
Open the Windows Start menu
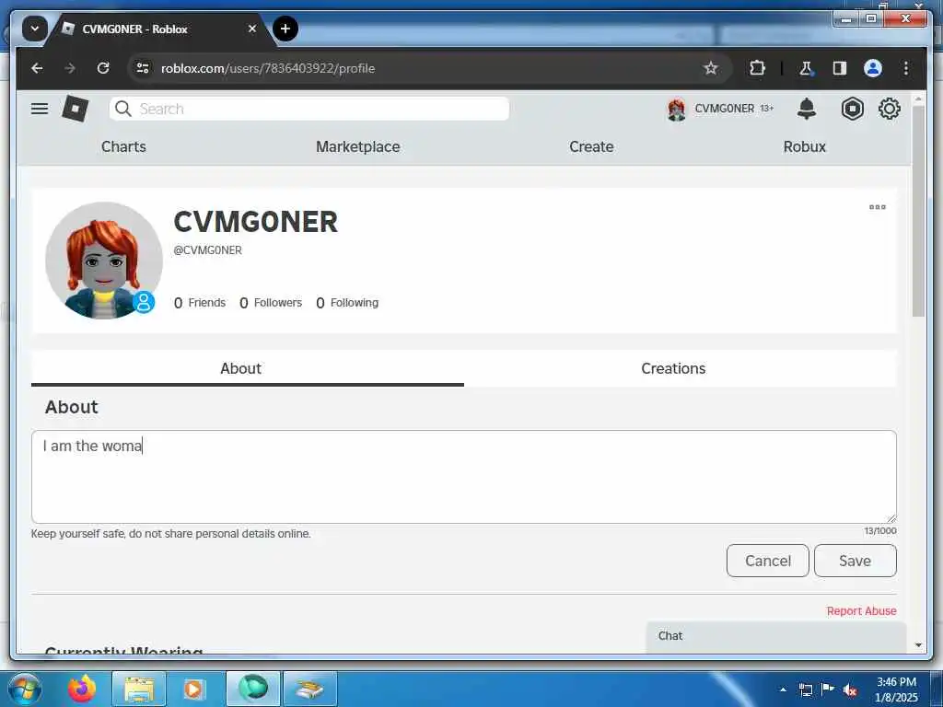(x=23, y=689)
